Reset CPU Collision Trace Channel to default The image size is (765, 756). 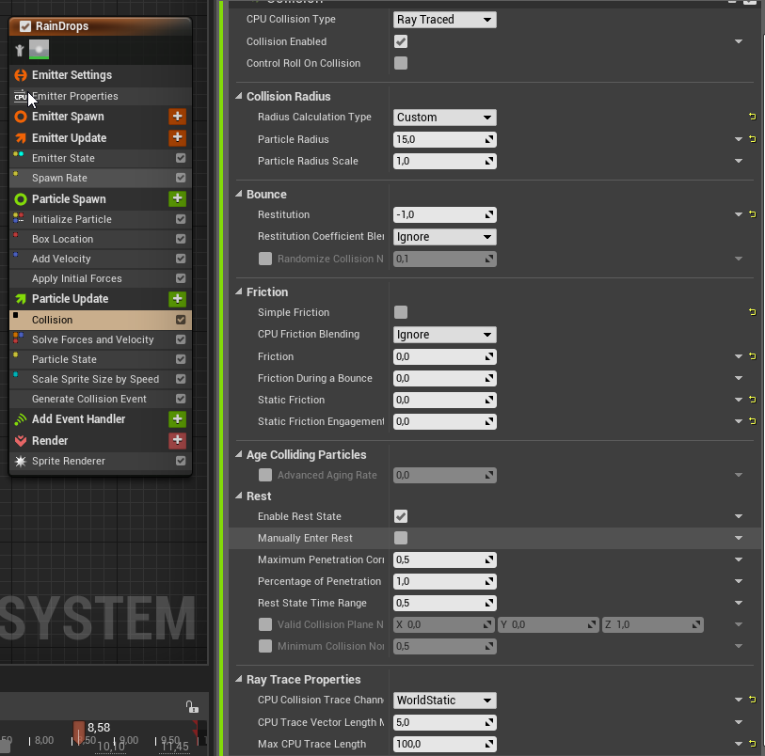pyautogui.click(x=753, y=700)
